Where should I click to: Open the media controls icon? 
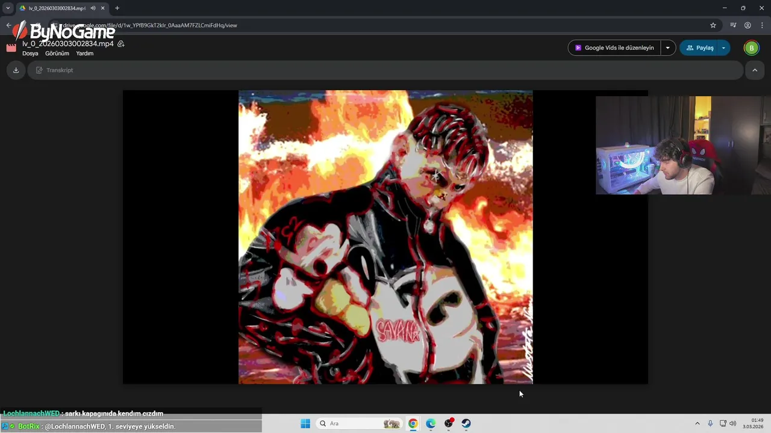point(733,25)
